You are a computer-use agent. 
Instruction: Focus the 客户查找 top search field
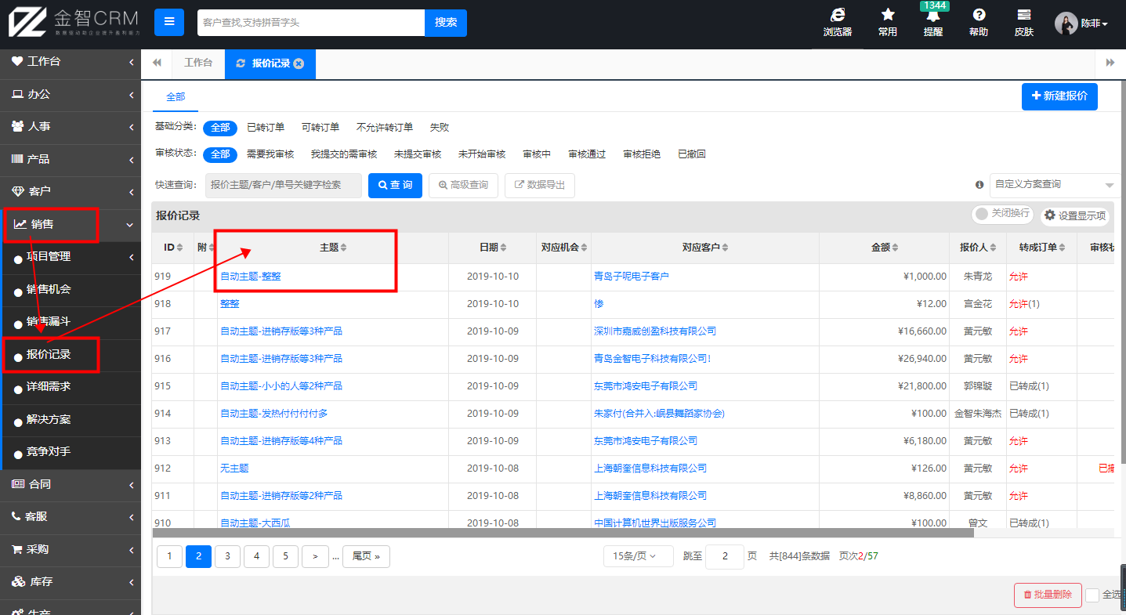(311, 23)
